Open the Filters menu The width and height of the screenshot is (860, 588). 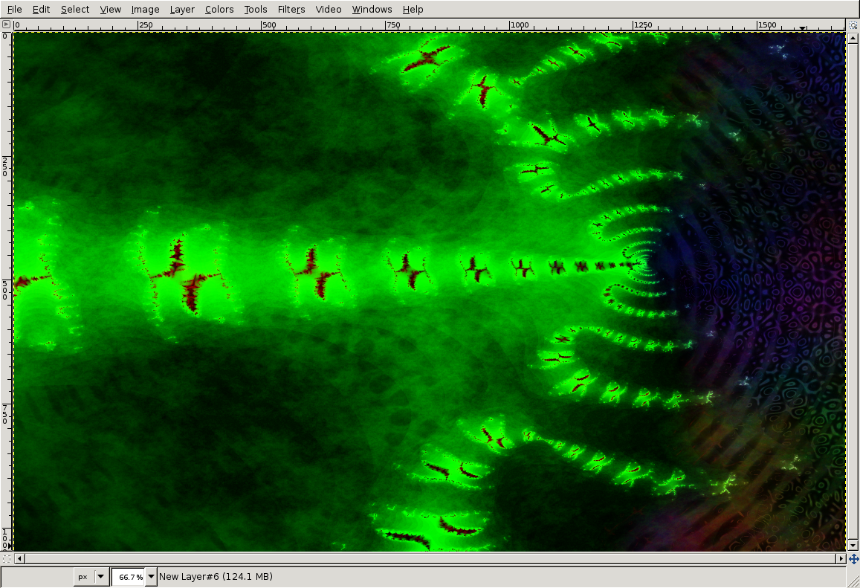pos(291,10)
